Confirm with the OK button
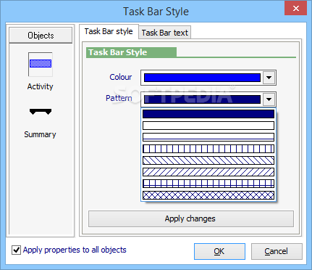The width and height of the screenshot is (312, 270). point(219,251)
